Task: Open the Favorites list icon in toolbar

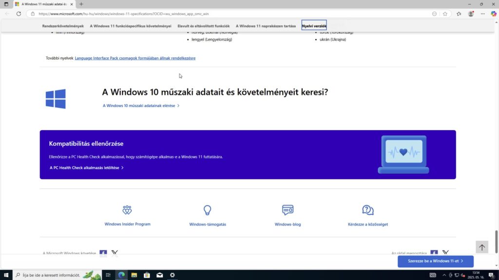Action: point(459,14)
